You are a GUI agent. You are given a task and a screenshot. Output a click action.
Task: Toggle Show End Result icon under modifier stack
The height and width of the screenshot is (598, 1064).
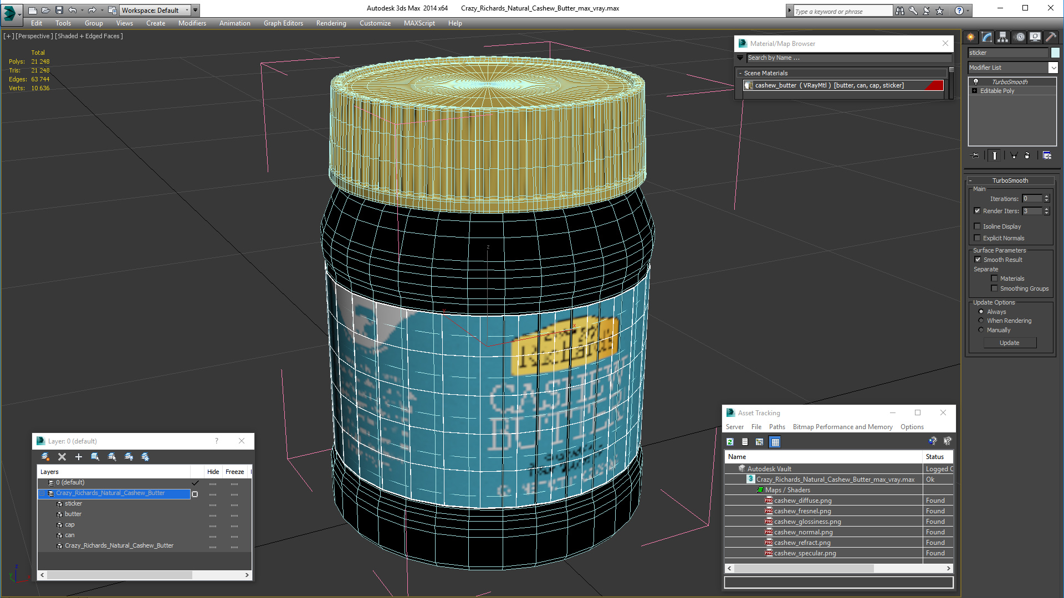pos(995,156)
